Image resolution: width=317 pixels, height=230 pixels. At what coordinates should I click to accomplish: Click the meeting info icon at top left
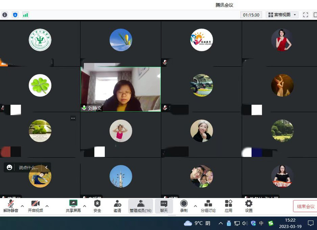point(5,15)
